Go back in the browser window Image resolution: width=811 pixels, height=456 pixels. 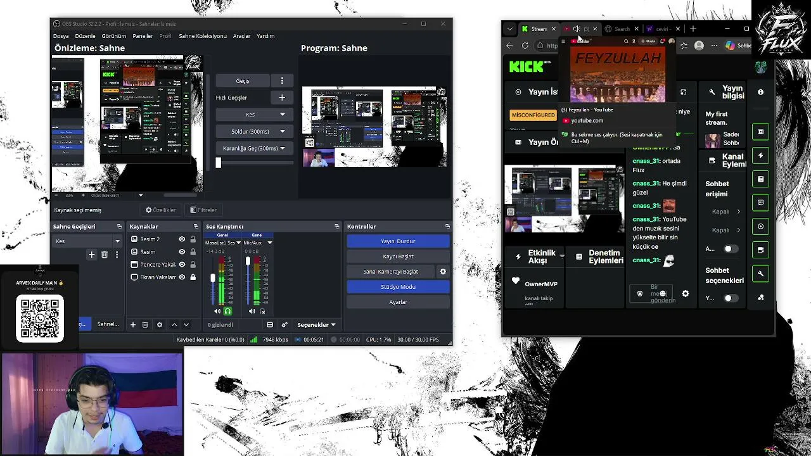click(x=509, y=46)
